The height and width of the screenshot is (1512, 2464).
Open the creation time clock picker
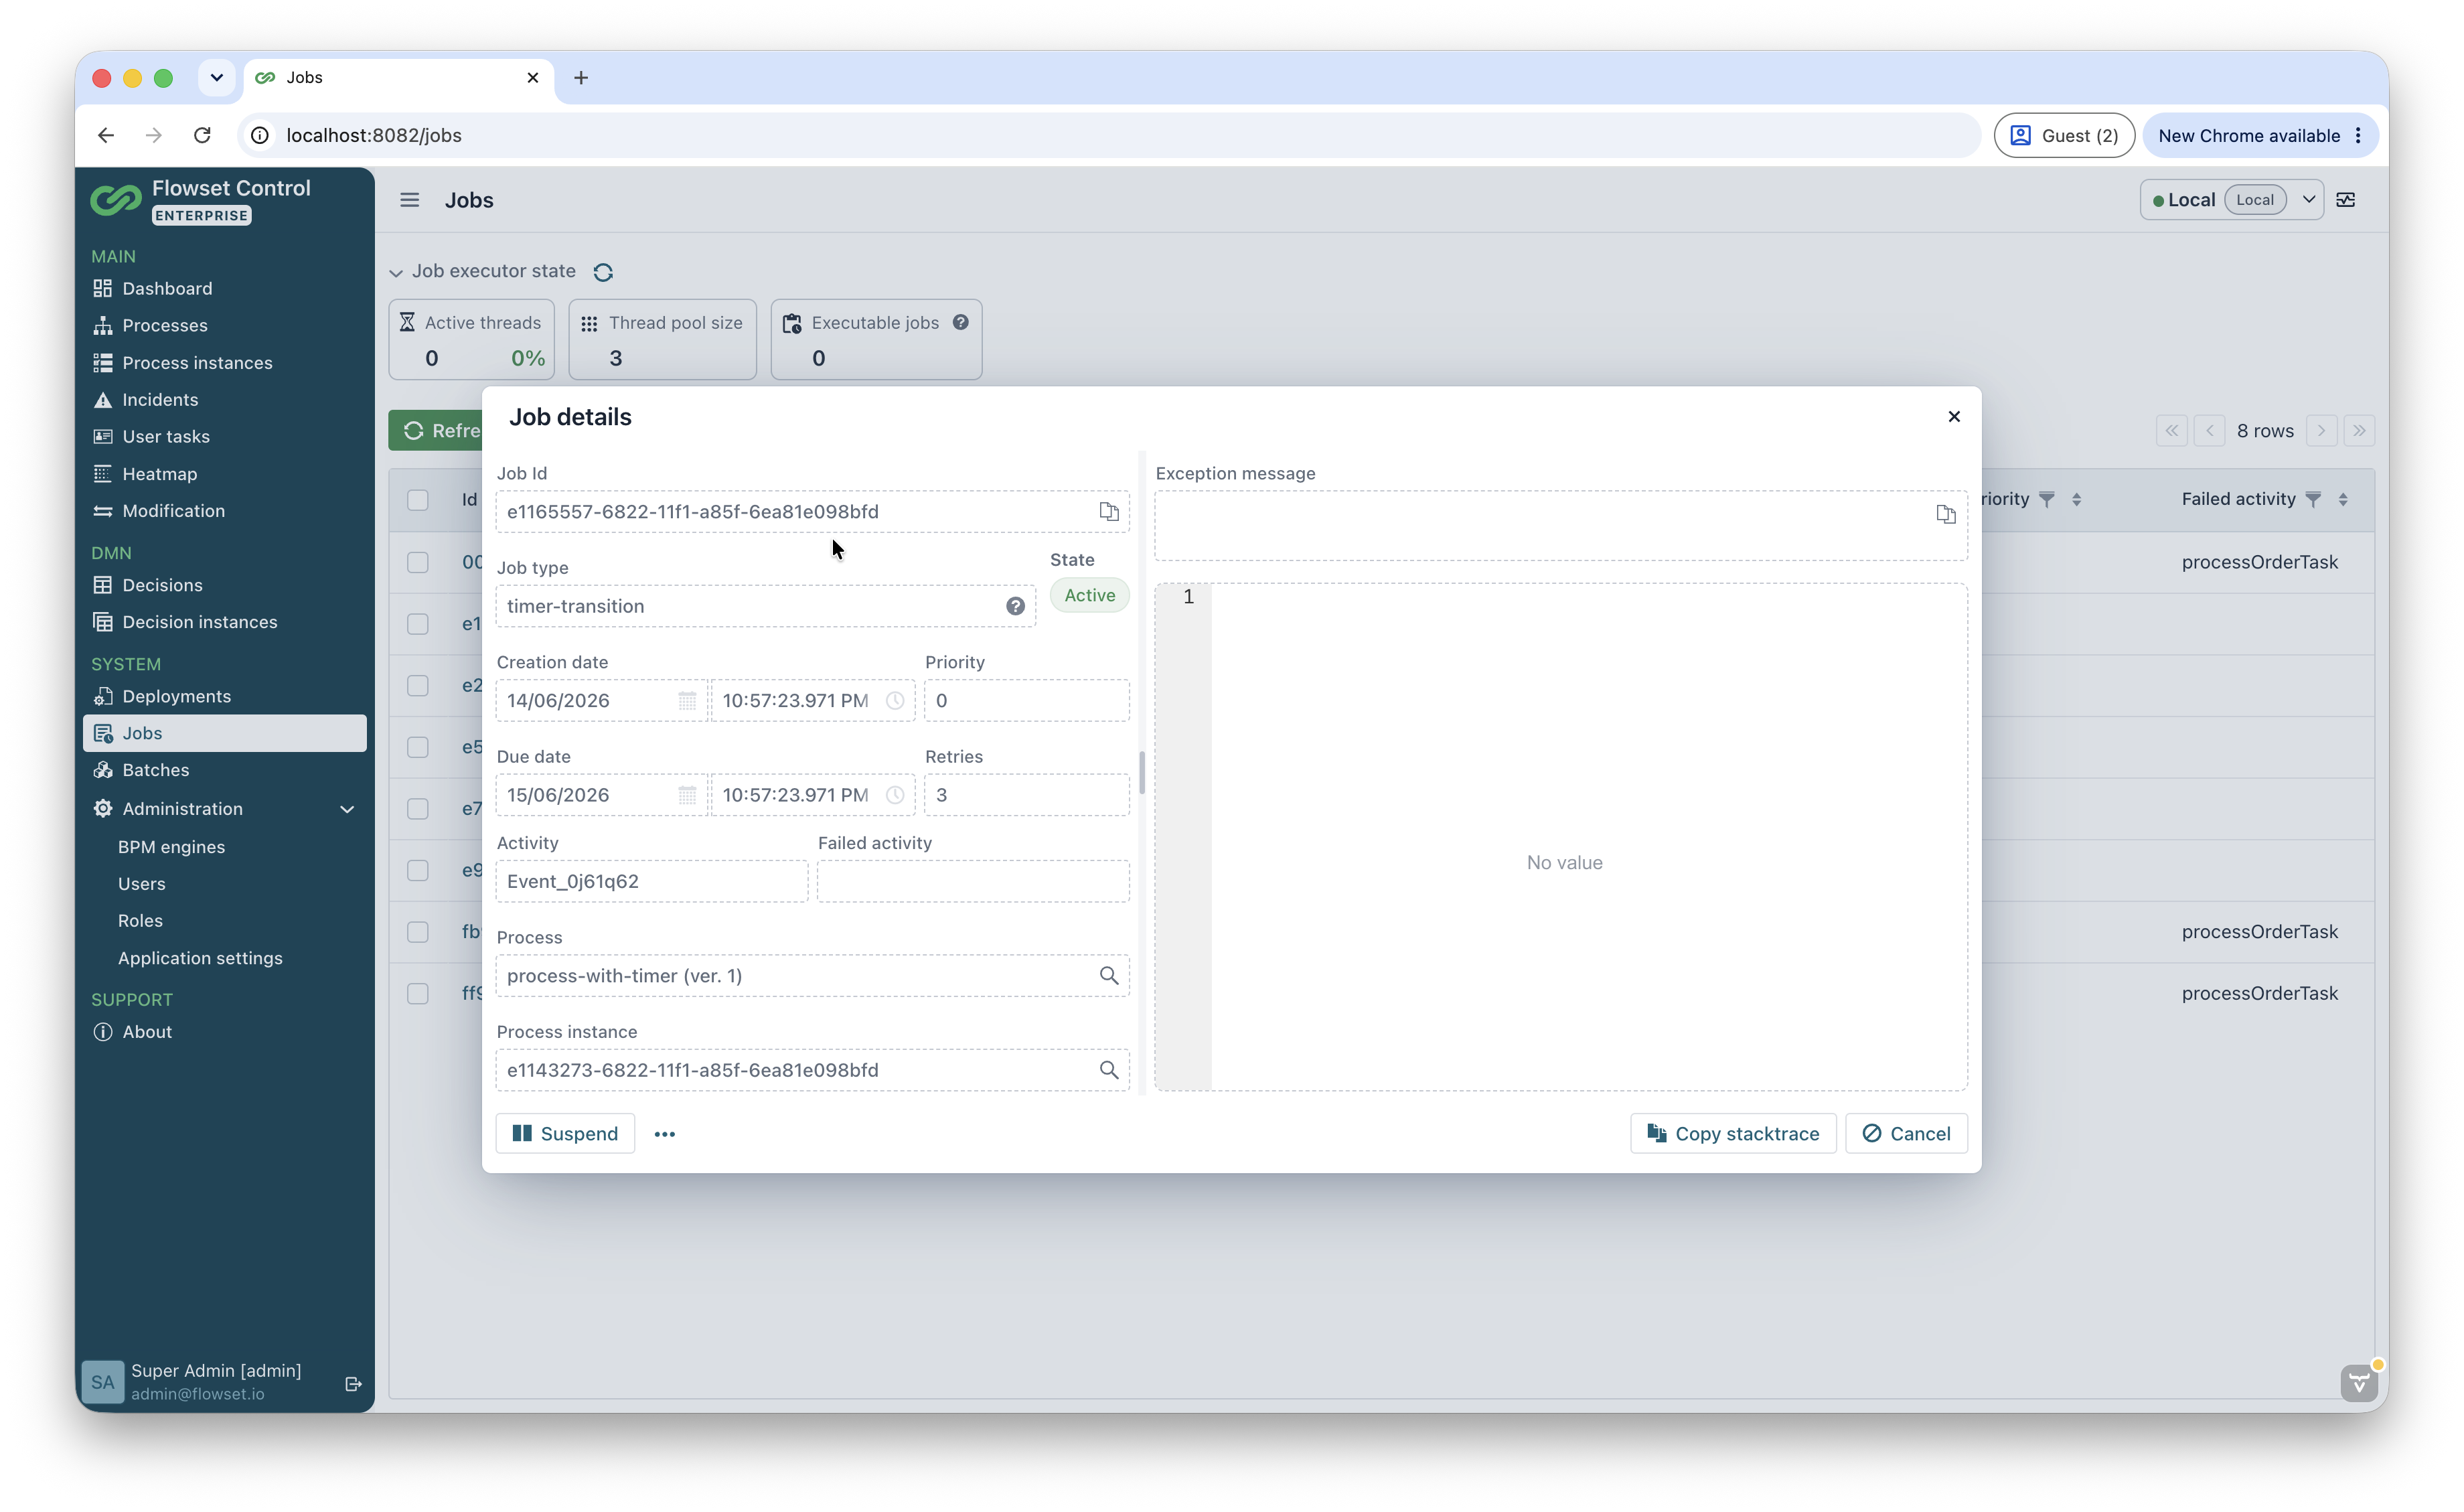click(x=895, y=701)
